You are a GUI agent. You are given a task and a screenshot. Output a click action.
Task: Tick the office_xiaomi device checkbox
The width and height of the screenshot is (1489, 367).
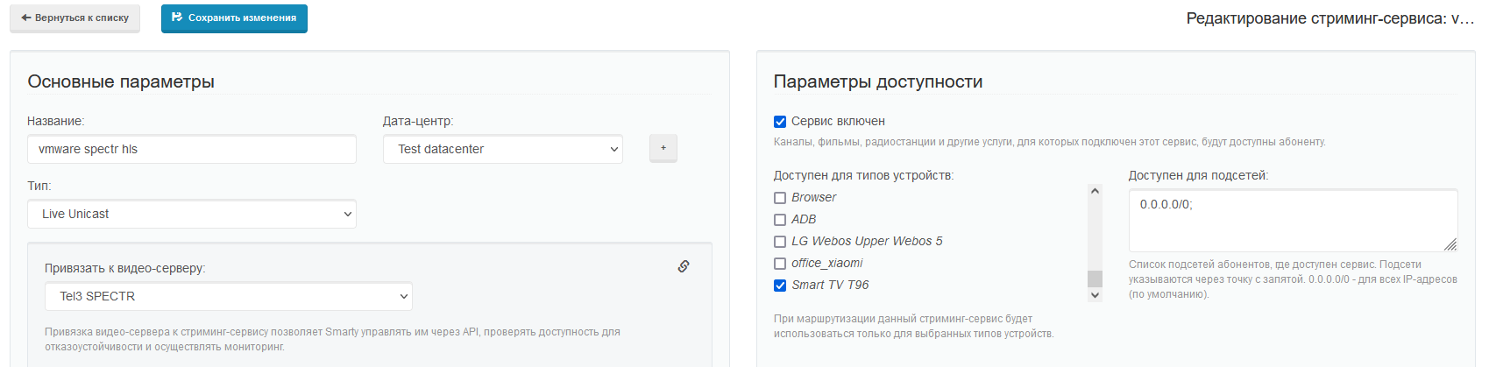[x=780, y=264]
